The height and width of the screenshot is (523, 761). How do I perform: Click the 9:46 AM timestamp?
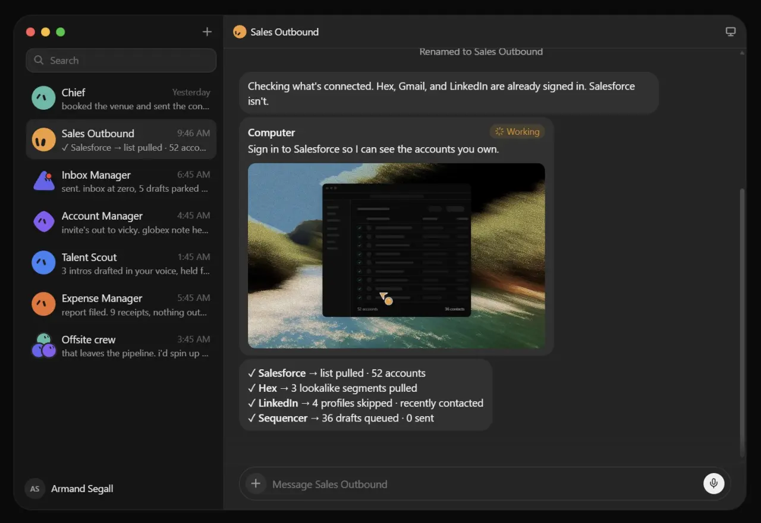click(x=193, y=133)
